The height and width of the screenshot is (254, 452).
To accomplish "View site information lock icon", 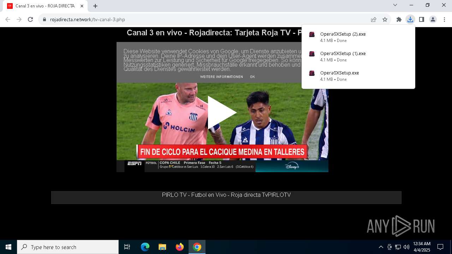I will (44, 19).
